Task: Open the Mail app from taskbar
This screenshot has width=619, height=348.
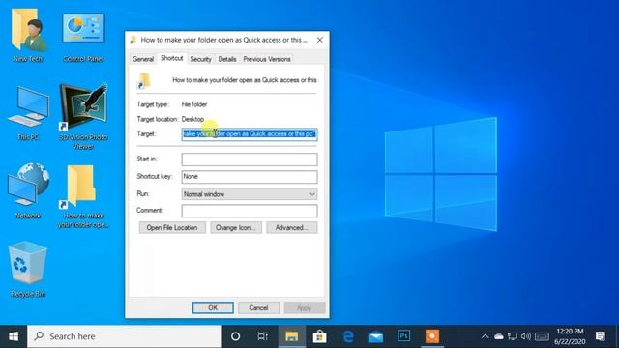Action: (376, 337)
